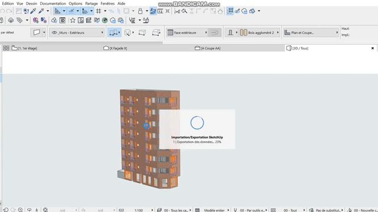Toggle the grid snap hash icon
The height and width of the screenshot is (212, 378).
pos(99,11)
